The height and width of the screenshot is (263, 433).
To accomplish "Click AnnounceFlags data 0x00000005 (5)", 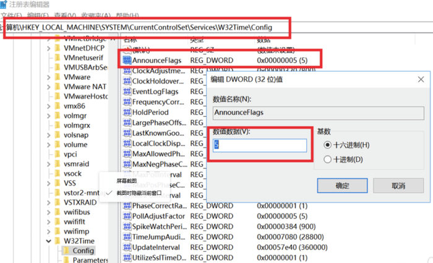I will click(282, 60).
